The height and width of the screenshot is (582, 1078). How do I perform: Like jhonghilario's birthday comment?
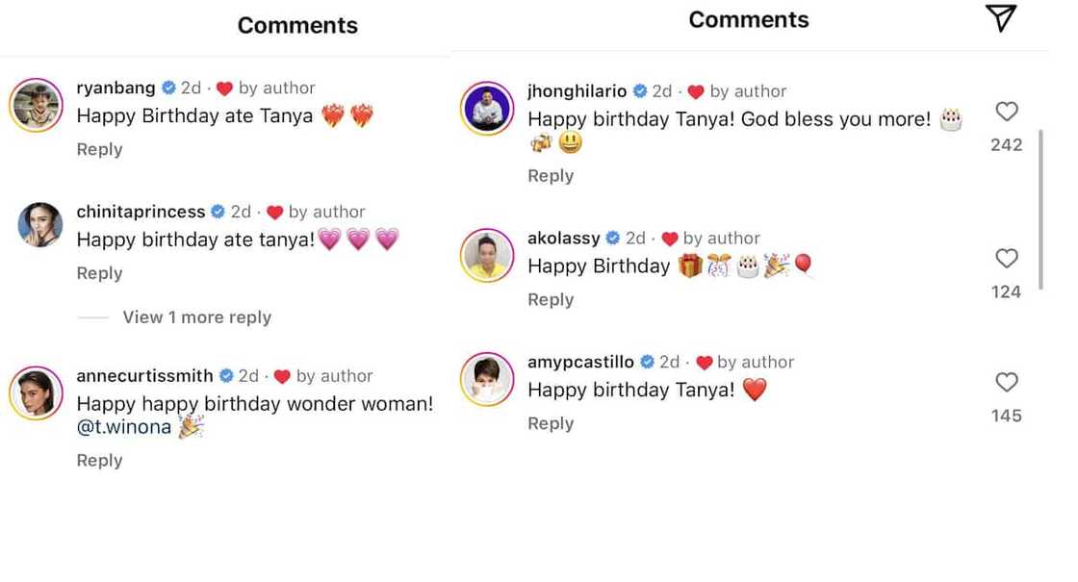point(1007,113)
